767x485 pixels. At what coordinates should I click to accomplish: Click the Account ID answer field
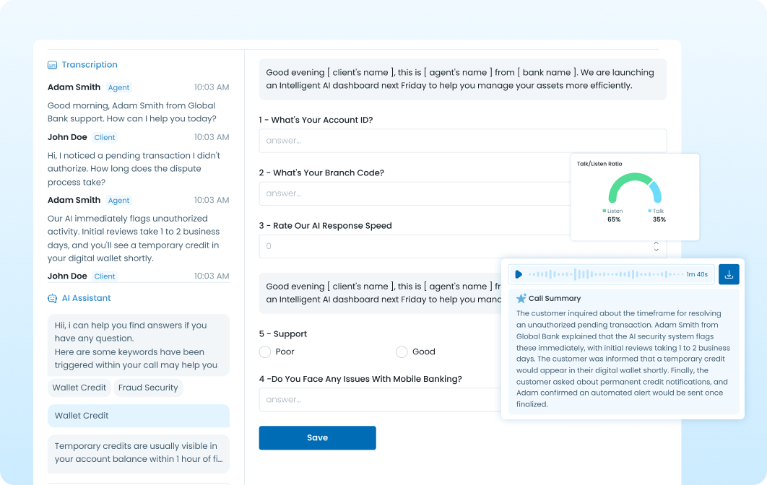click(462, 141)
